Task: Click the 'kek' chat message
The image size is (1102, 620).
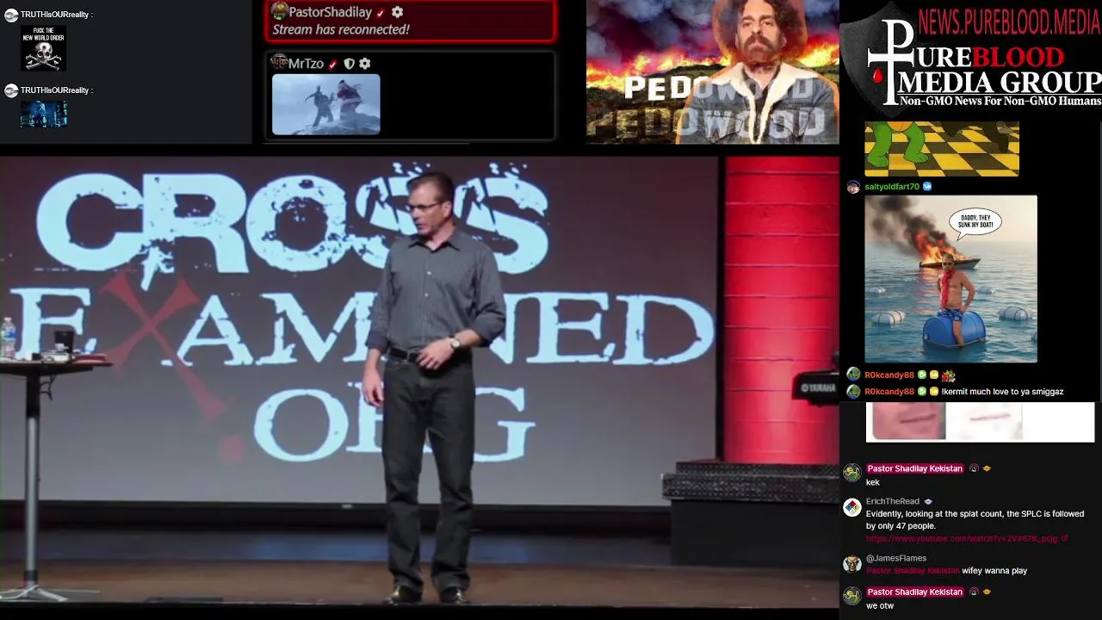Action: point(873,483)
